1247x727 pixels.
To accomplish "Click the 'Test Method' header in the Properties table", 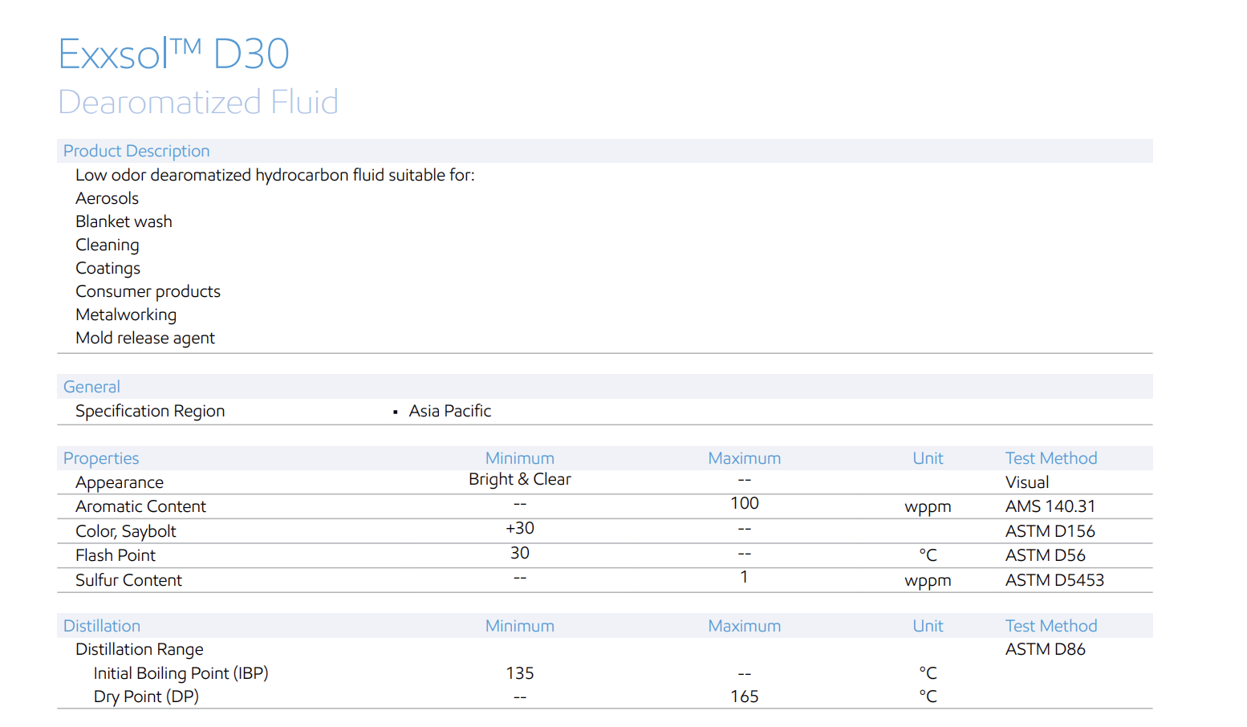I will 1051,458.
